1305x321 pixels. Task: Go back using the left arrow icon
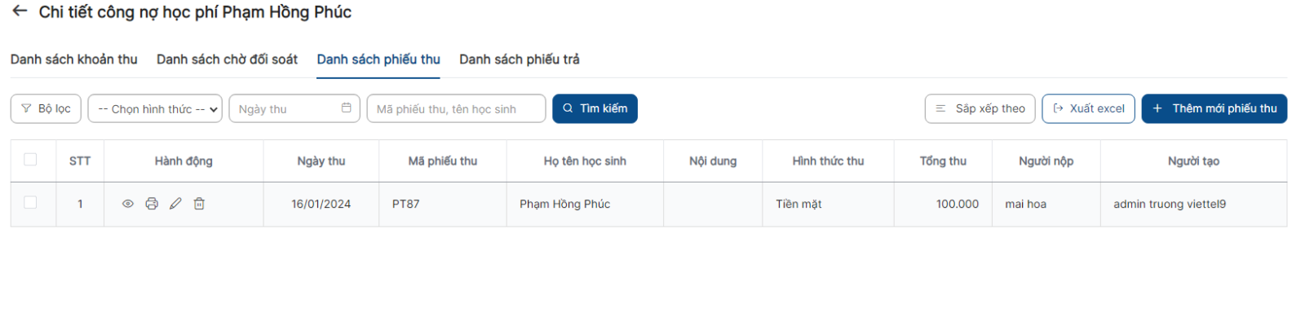[x=20, y=11]
